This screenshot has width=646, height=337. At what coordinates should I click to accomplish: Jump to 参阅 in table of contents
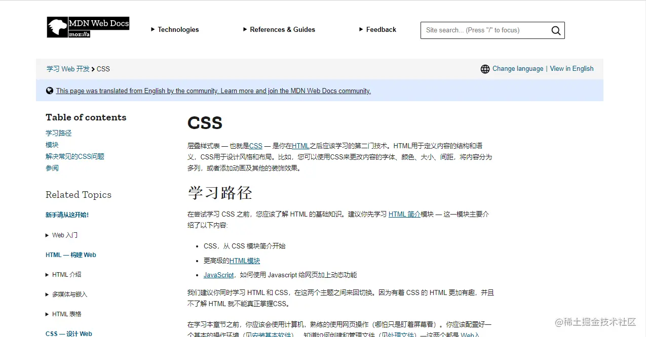52,168
